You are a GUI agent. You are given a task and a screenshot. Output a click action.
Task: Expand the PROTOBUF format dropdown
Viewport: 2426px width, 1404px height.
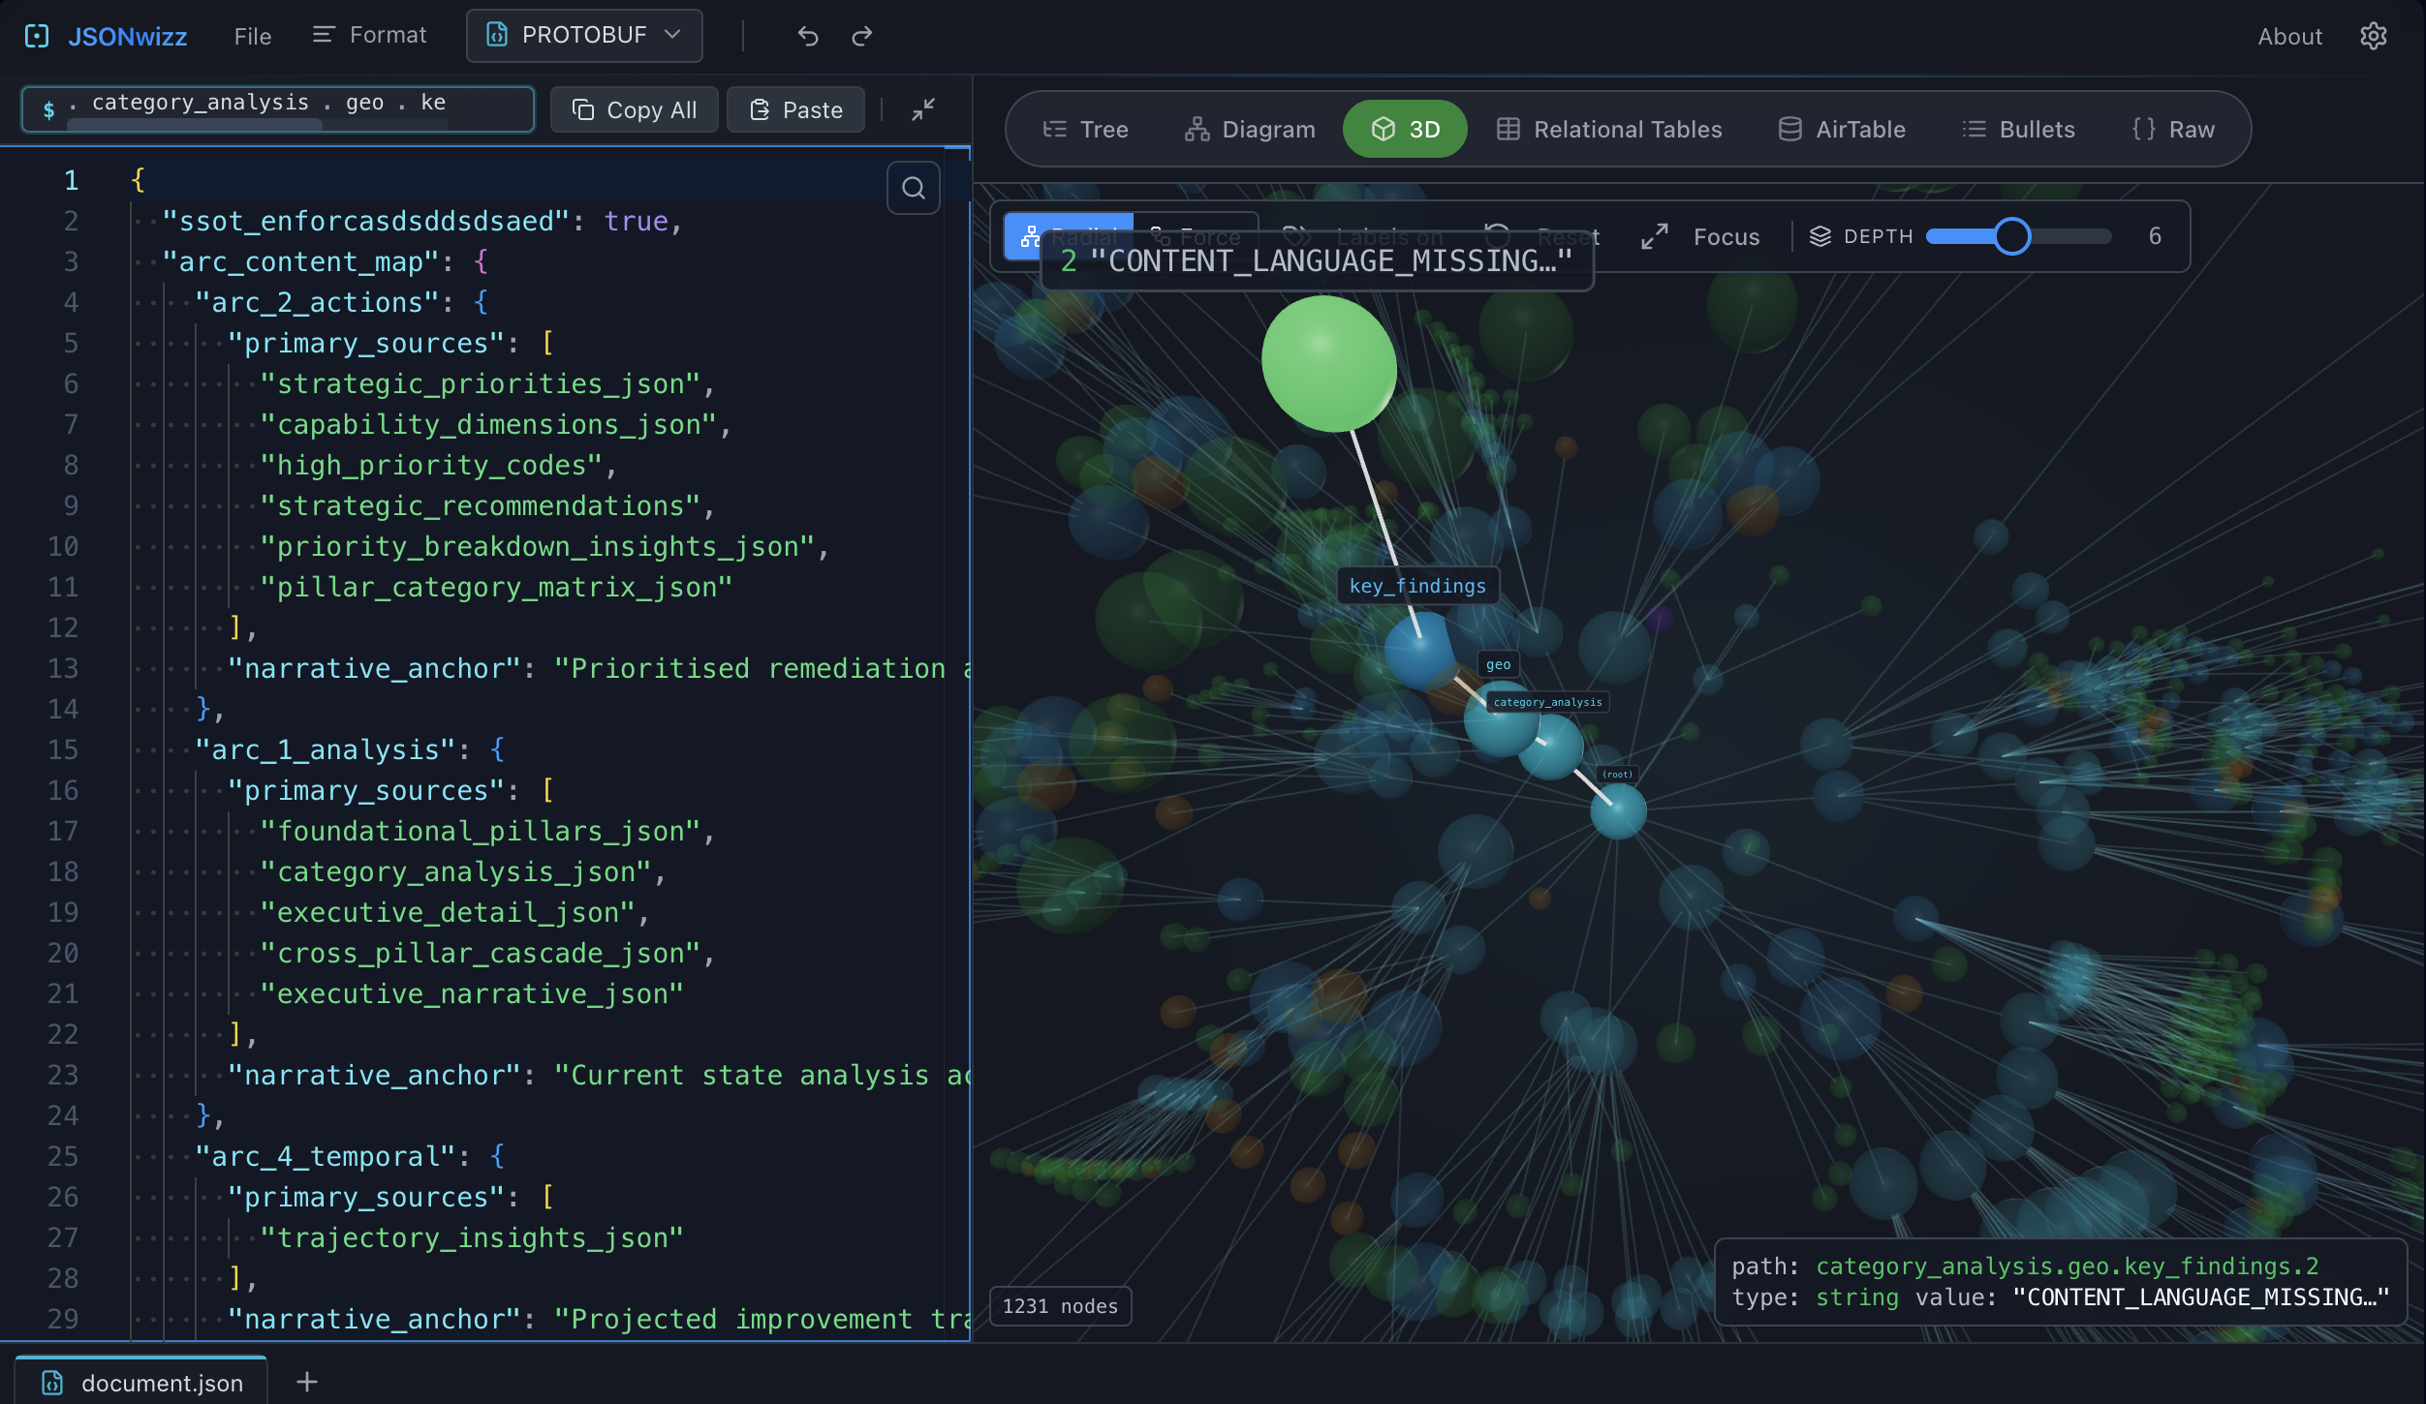584,35
